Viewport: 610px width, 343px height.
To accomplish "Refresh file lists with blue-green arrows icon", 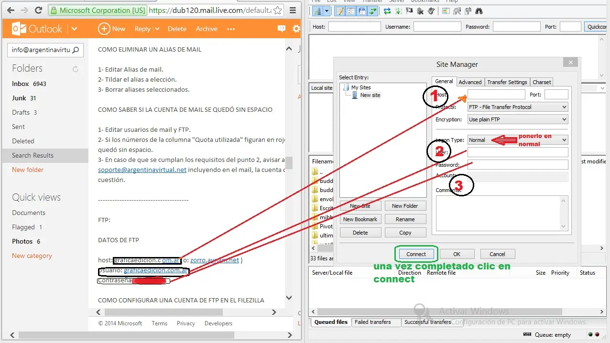I will point(387,11).
